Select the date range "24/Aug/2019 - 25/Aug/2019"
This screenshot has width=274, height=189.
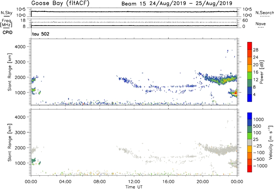coord(191,3)
